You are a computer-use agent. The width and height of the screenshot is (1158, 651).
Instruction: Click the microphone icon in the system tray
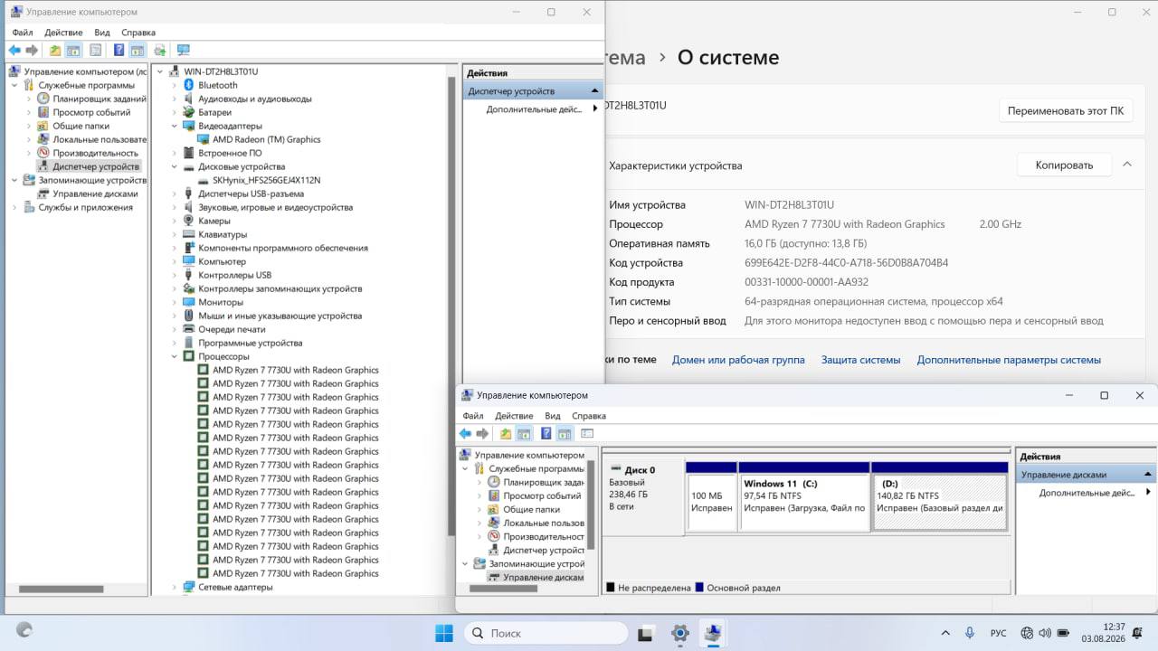pos(970,633)
